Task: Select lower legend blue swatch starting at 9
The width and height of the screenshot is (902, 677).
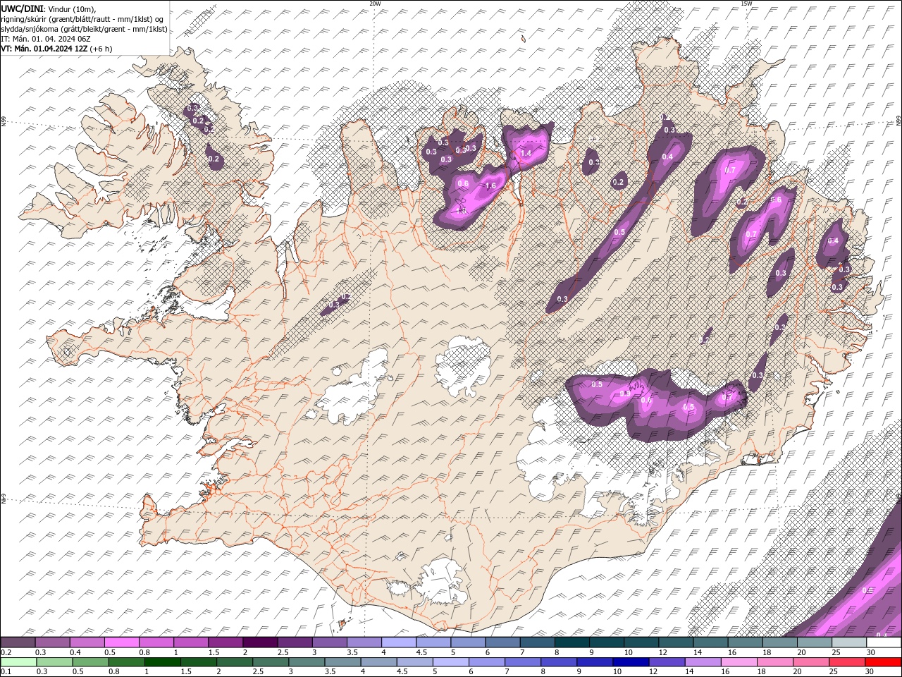Action: [x=594, y=662]
